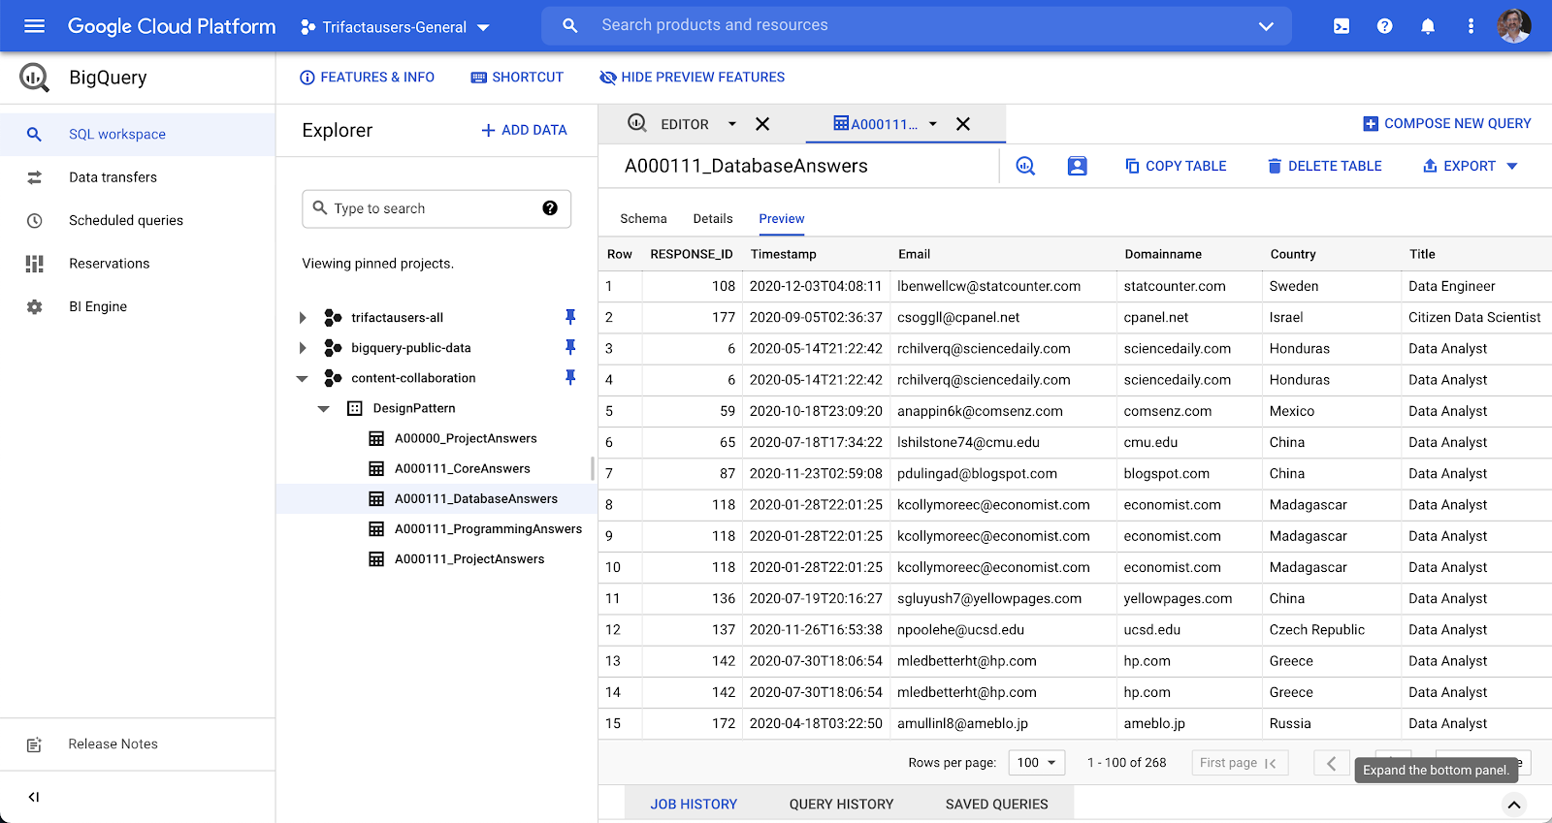Switch to the Schema tab
The width and height of the screenshot is (1552, 823).
tap(643, 219)
